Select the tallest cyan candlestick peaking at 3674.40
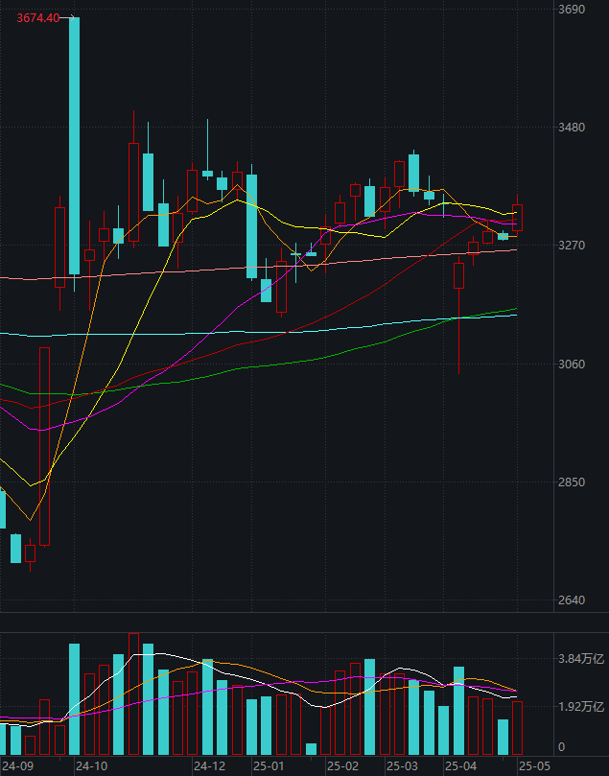The height and width of the screenshot is (776, 609). tap(74, 144)
